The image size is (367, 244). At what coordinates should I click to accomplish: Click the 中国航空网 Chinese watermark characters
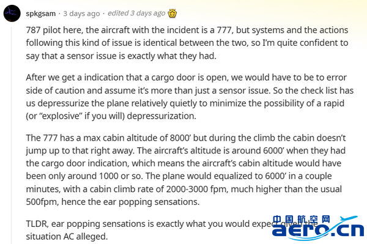pos(302,219)
